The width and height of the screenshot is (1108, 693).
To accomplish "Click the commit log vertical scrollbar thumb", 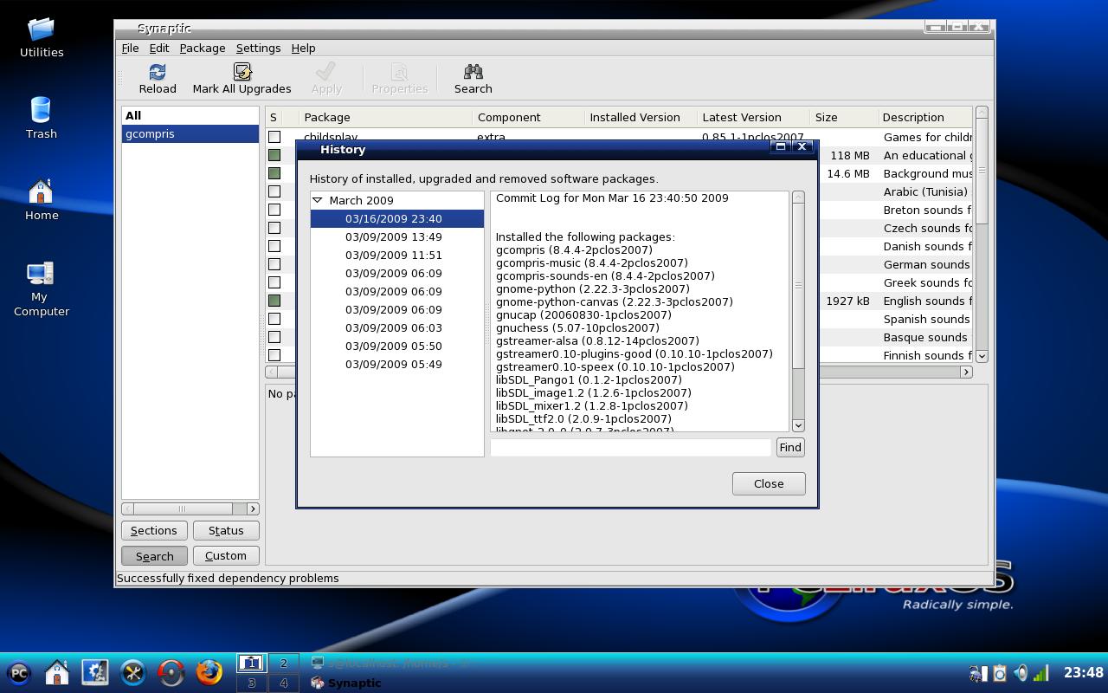I will [x=798, y=286].
